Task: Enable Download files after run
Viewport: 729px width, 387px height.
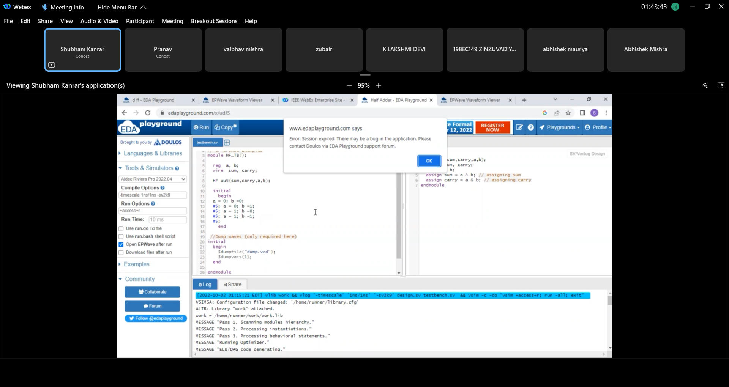Action: click(x=121, y=253)
